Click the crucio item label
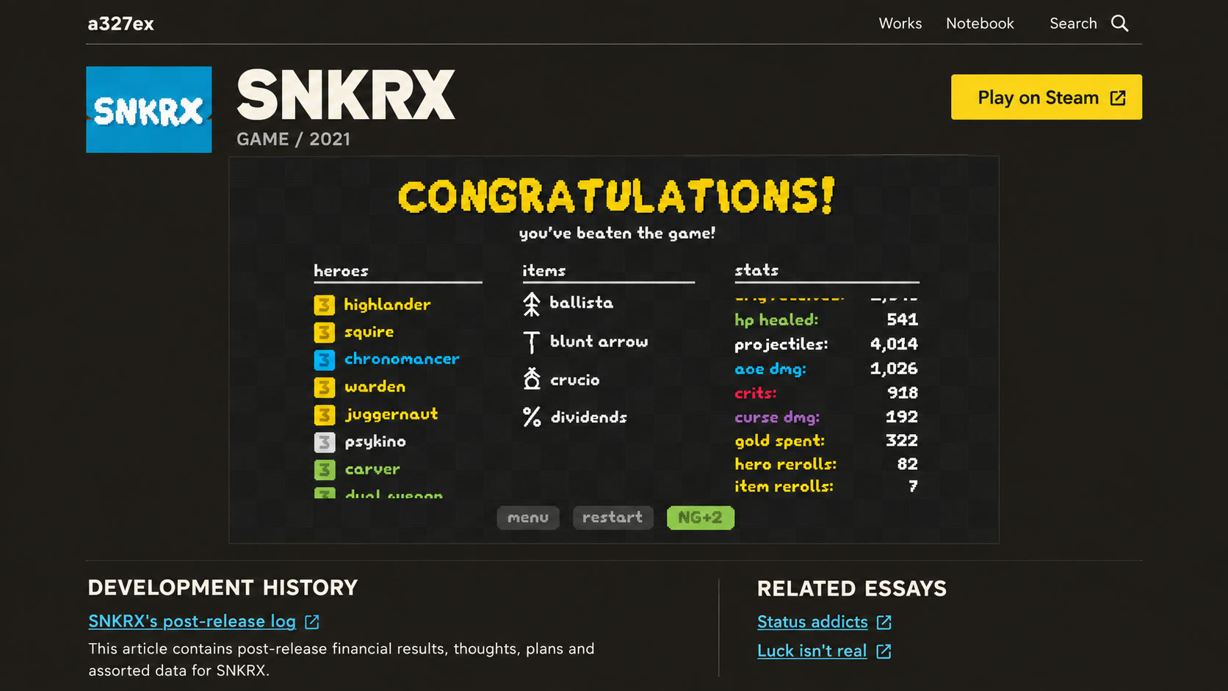This screenshot has height=691, width=1228. (575, 380)
